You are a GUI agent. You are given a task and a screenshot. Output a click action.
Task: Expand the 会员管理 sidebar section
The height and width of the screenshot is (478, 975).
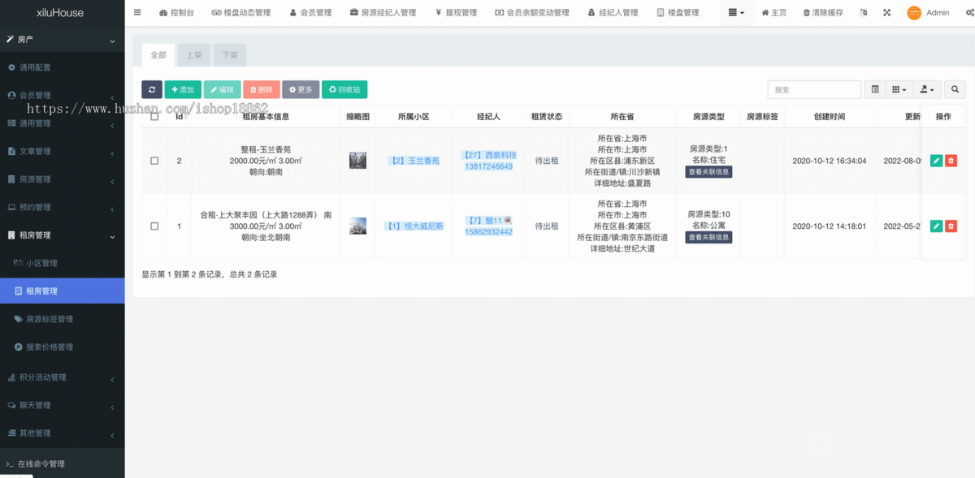click(37, 95)
